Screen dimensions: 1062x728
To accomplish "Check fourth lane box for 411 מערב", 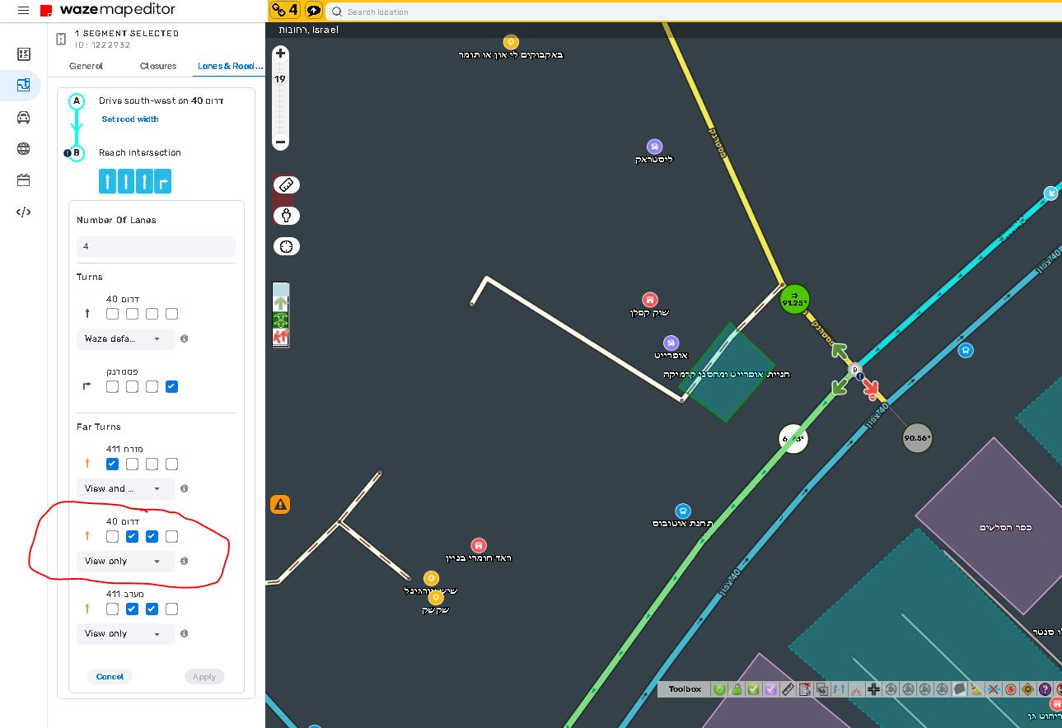I will click(x=171, y=609).
